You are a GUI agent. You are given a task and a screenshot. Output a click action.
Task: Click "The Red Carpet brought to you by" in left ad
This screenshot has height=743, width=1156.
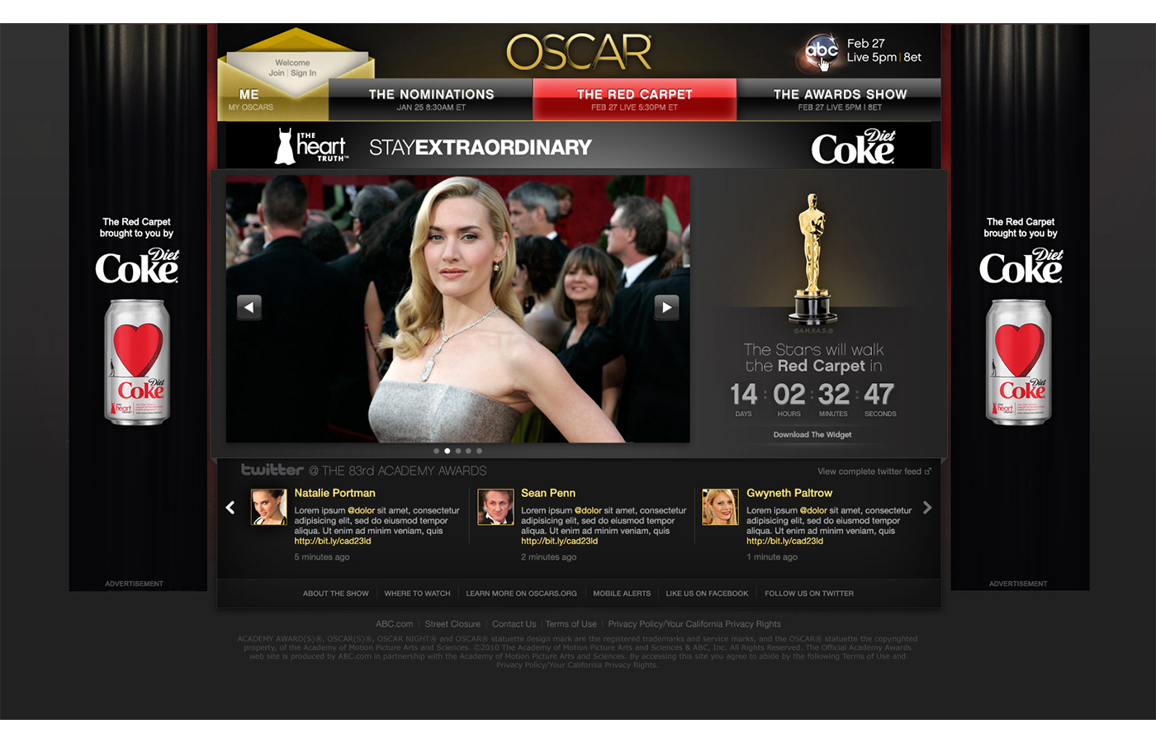[136, 228]
